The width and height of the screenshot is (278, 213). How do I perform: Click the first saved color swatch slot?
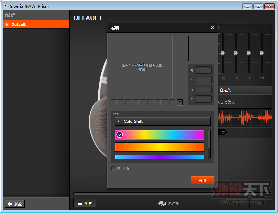[x=114, y=102]
